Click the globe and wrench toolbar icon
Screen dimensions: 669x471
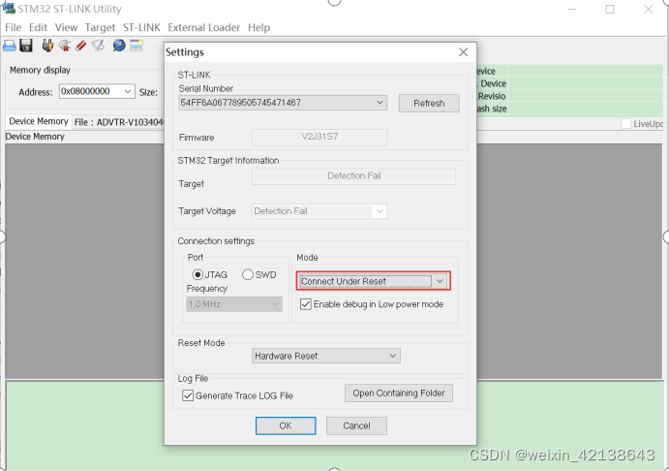[119, 46]
